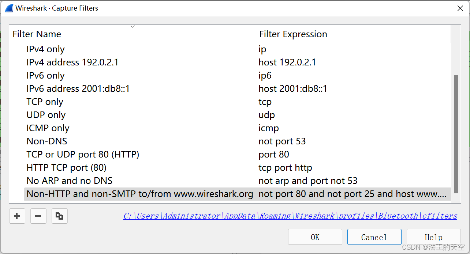The width and height of the screenshot is (470, 254).
Task: Open the cfilters file path link
Action: (290, 216)
